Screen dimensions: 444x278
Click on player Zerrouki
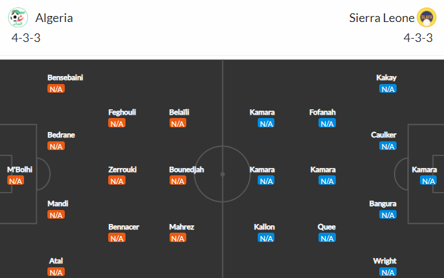coord(122,169)
